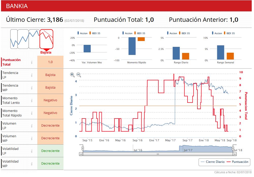Toggle IBEX 35 legend in Rango Diario chart
The image size is (254, 177).
point(184,33)
